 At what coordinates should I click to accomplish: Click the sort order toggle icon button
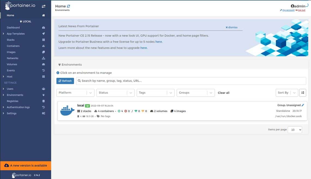[303, 93]
